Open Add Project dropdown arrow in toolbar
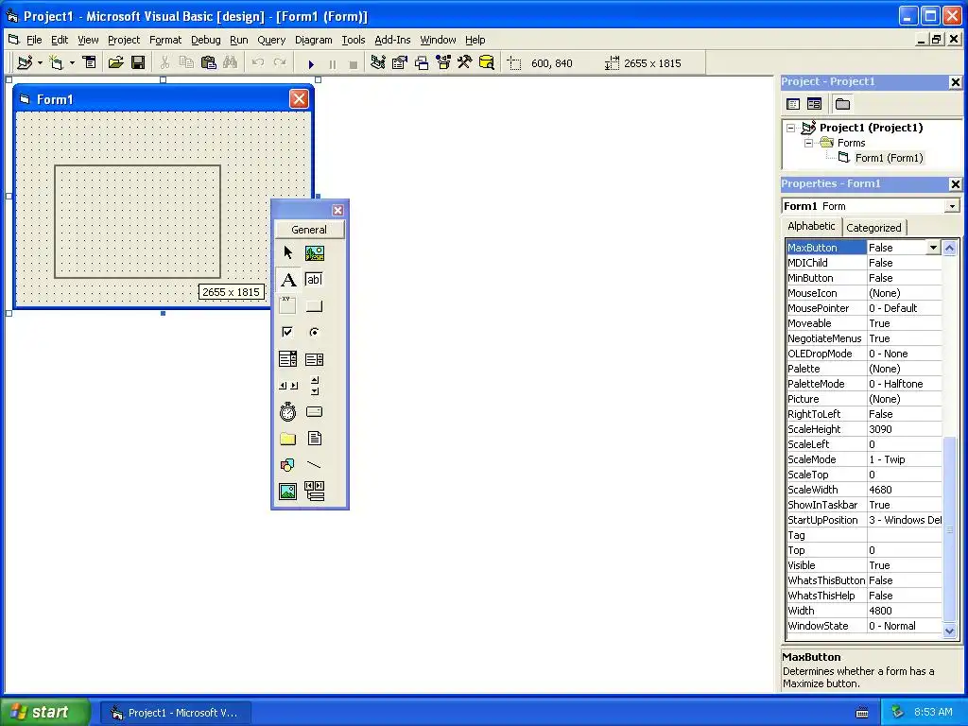This screenshot has width=968, height=726. pyautogui.click(x=40, y=63)
